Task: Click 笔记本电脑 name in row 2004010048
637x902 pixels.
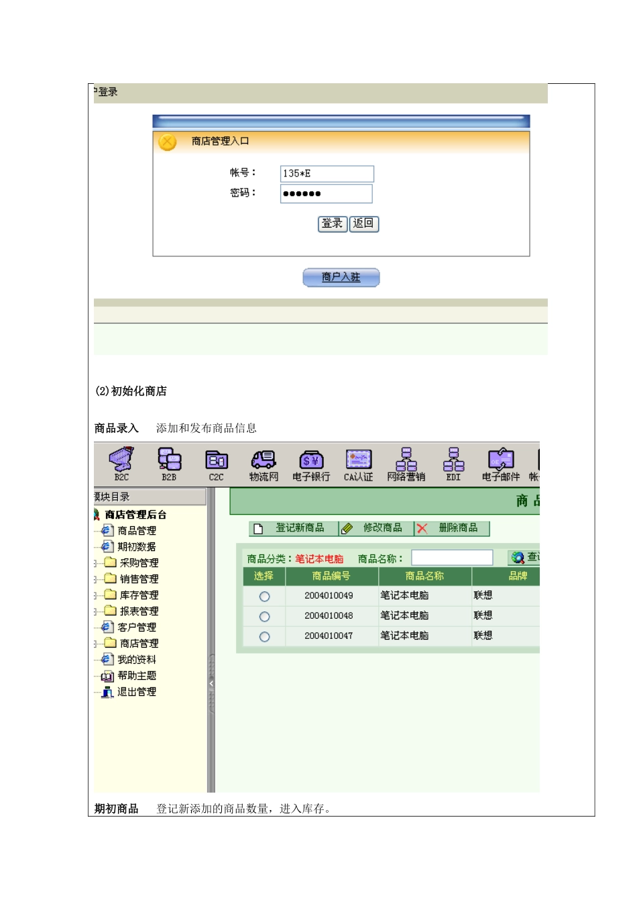Action: pyautogui.click(x=404, y=615)
